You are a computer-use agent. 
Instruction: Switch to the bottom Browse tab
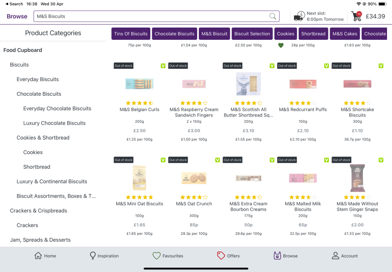[286, 256]
